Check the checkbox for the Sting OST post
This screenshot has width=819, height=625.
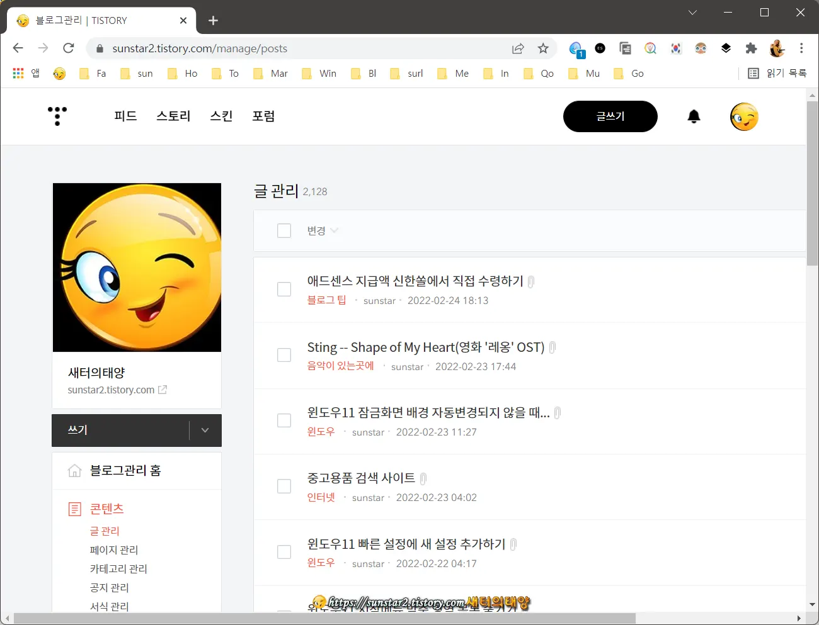(x=284, y=354)
